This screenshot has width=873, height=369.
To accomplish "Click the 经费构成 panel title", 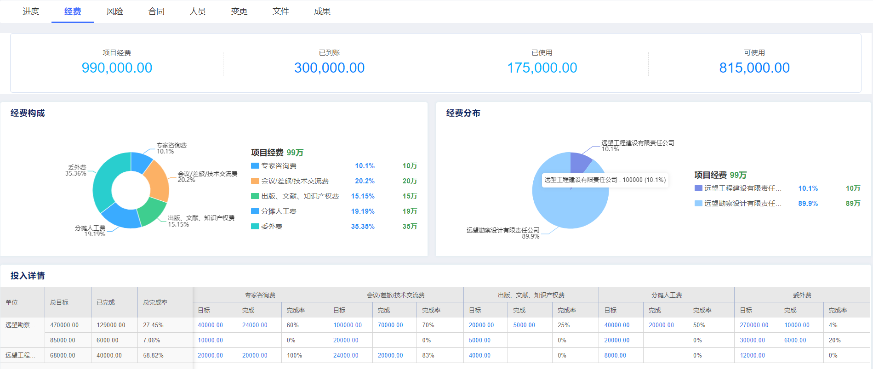I will 28,113.
